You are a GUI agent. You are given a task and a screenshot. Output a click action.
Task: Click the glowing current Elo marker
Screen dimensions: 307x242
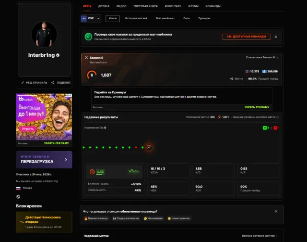coord(149,147)
